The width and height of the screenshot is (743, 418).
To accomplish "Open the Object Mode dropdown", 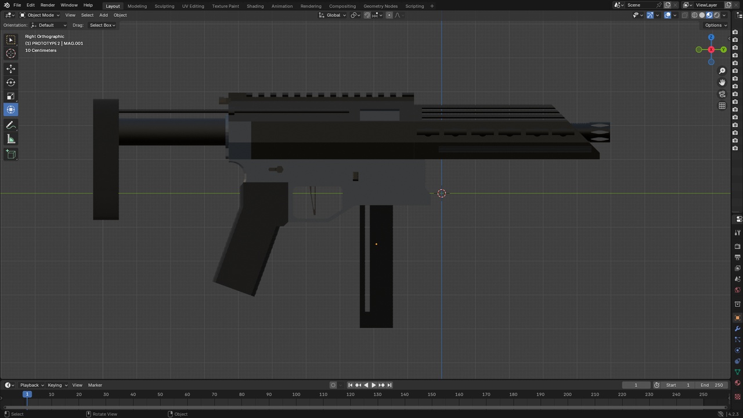I will [38, 15].
